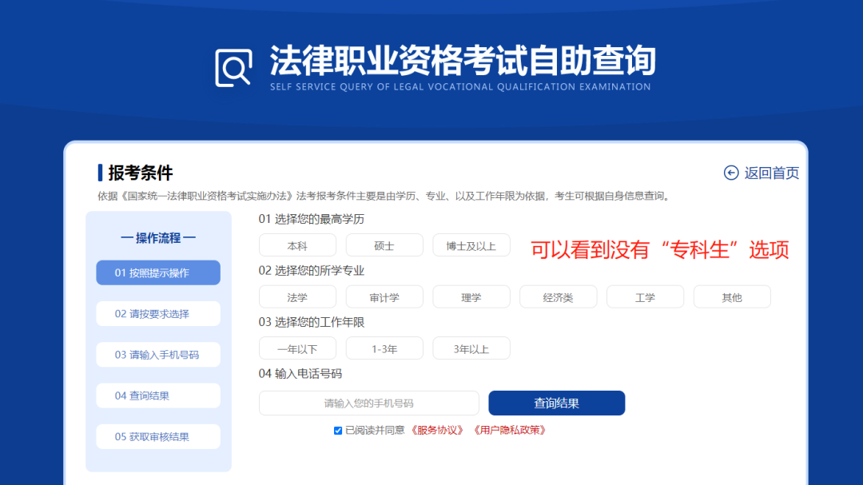
Task: Select 一年以下 work experience
Action: pos(296,348)
